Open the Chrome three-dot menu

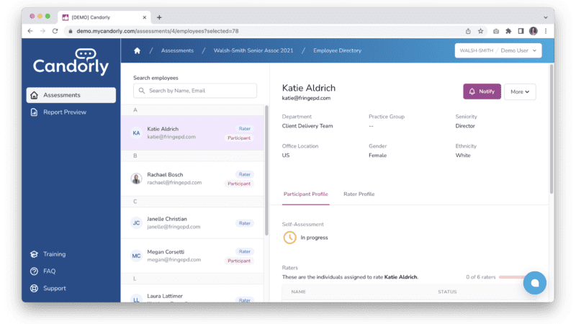pyautogui.click(x=546, y=31)
